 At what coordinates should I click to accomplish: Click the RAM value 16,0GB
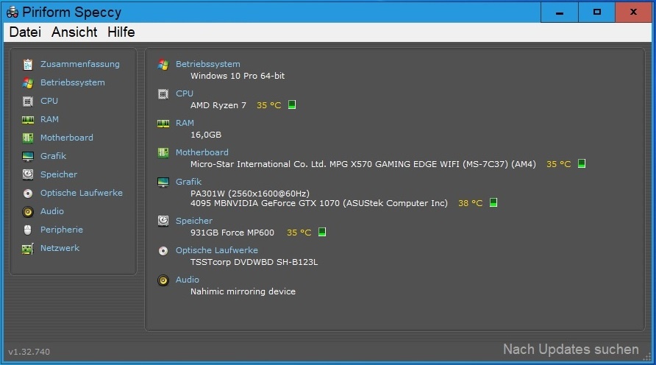click(x=206, y=135)
